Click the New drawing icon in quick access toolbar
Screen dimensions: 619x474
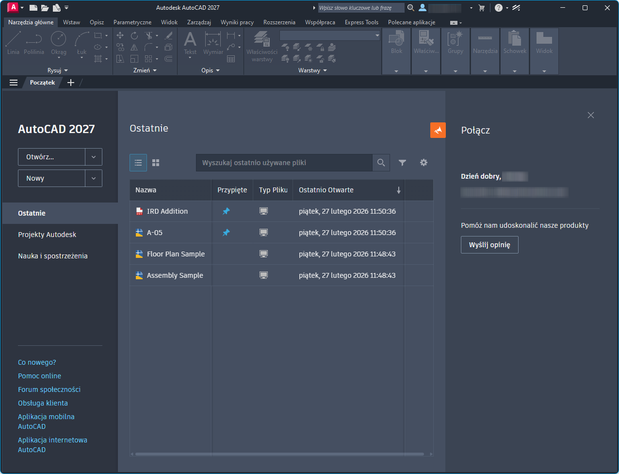33,8
